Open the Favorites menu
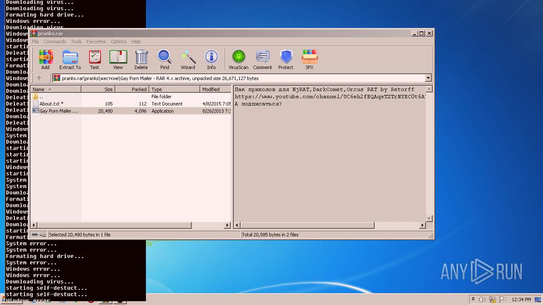 coord(96,42)
